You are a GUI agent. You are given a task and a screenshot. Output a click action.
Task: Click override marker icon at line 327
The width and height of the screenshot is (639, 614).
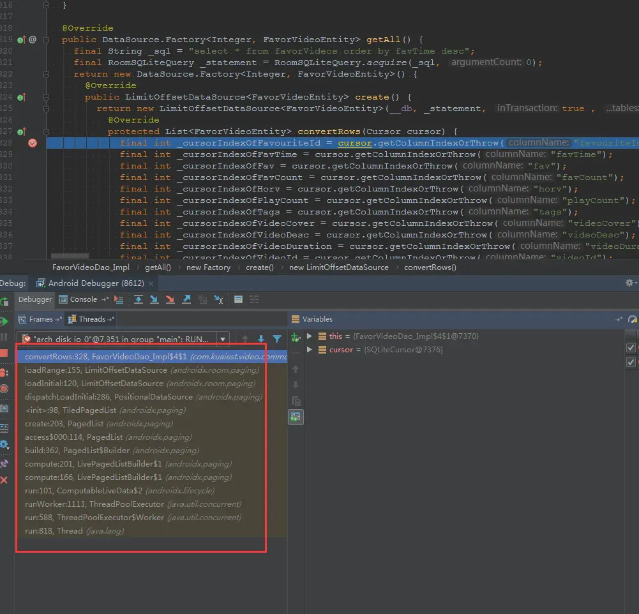pos(21,131)
